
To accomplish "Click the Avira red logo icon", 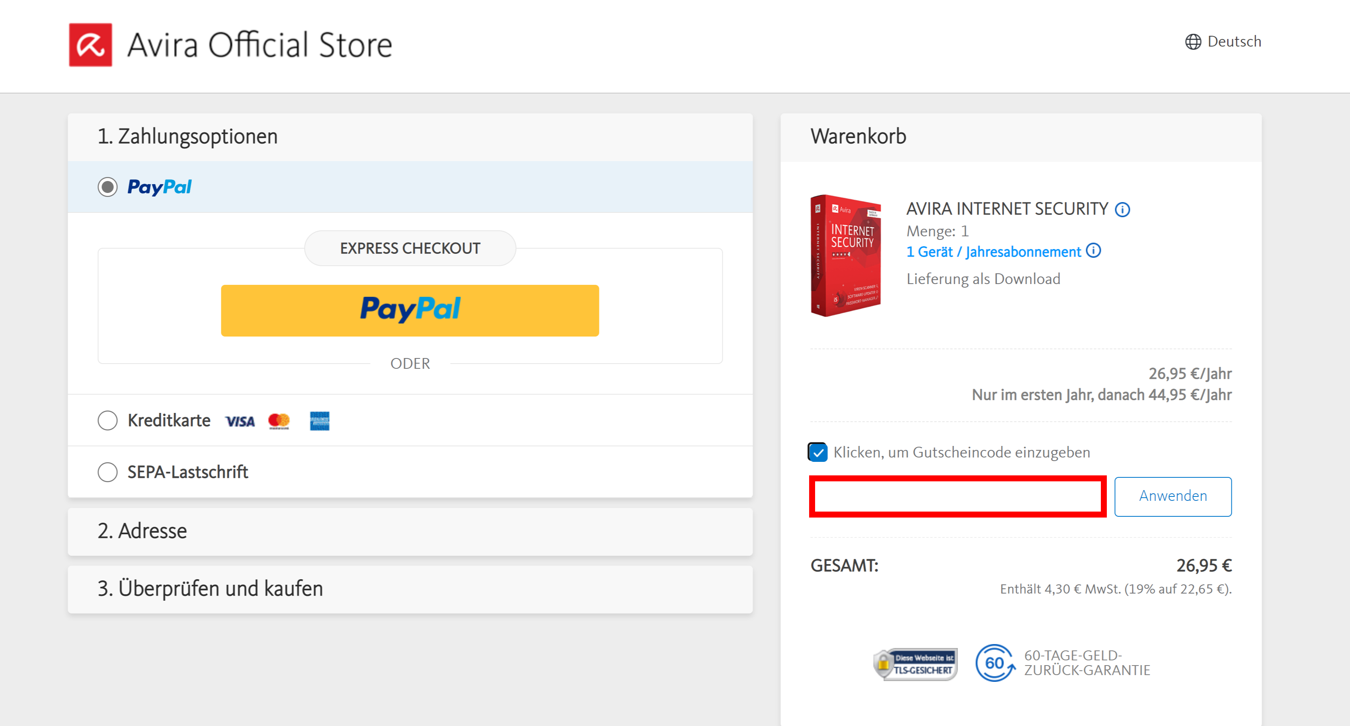I will click(x=90, y=45).
